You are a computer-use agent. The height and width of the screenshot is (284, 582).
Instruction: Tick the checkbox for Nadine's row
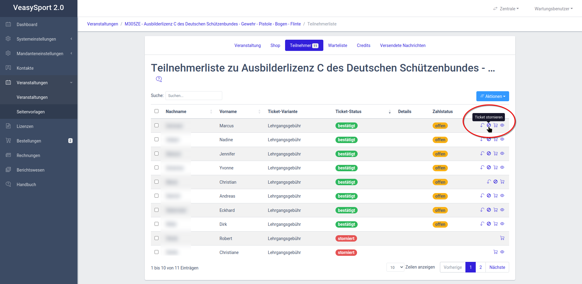point(156,139)
